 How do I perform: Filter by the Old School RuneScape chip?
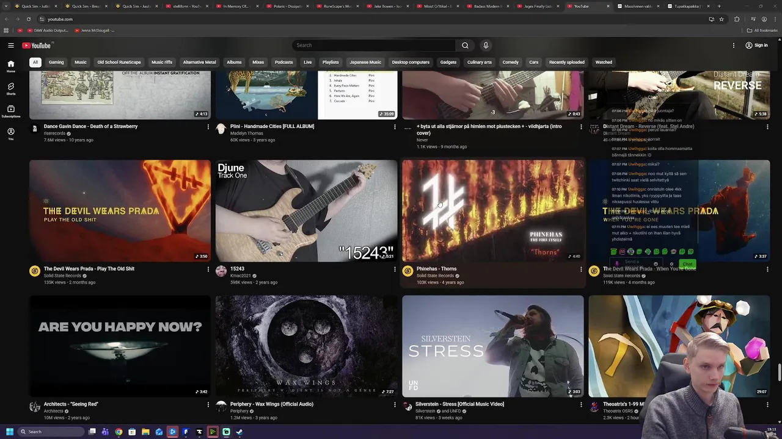pyautogui.click(x=119, y=62)
